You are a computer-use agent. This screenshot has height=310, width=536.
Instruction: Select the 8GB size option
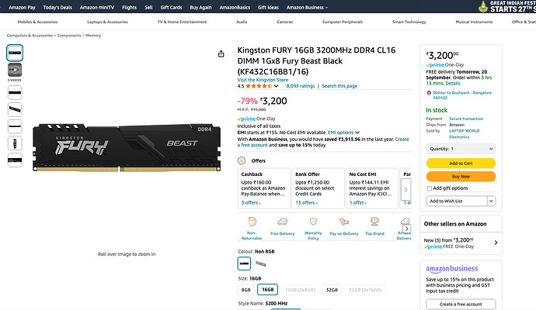click(245, 290)
